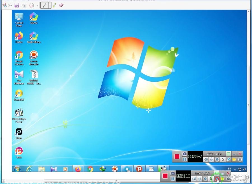Open KMPlayer from the taskbar

coord(53,169)
